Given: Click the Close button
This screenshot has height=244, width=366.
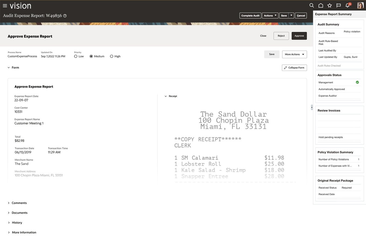Looking at the screenshot, I should (x=263, y=36).
